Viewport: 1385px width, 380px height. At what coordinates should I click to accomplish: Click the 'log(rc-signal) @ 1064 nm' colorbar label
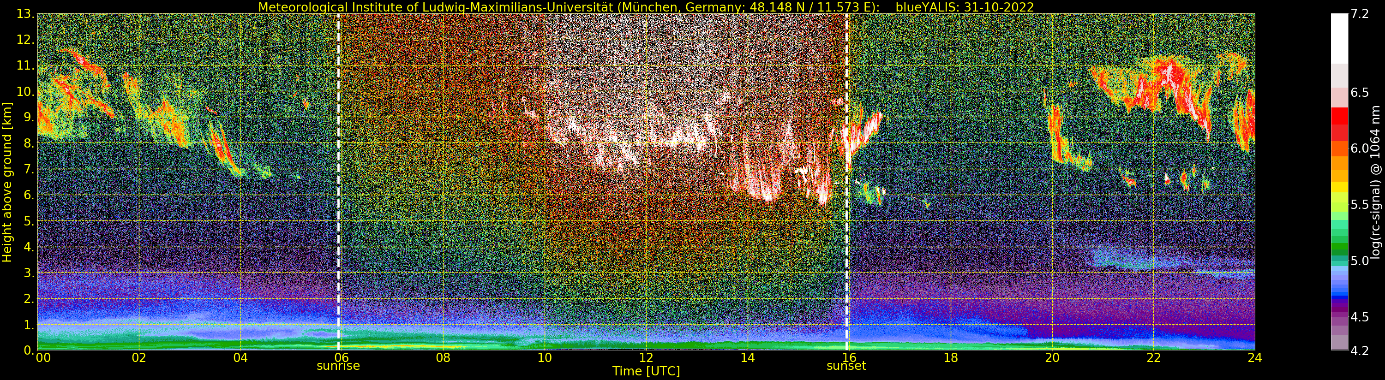click(1375, 182)
